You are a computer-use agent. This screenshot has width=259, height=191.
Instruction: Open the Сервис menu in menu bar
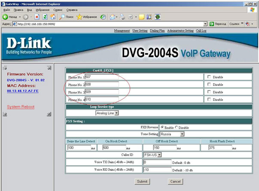coord(58,9)
